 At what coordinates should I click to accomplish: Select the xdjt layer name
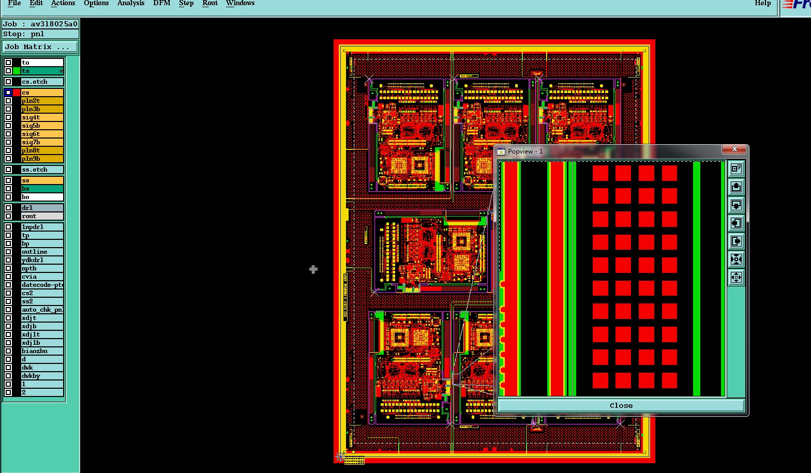(42, 318)
